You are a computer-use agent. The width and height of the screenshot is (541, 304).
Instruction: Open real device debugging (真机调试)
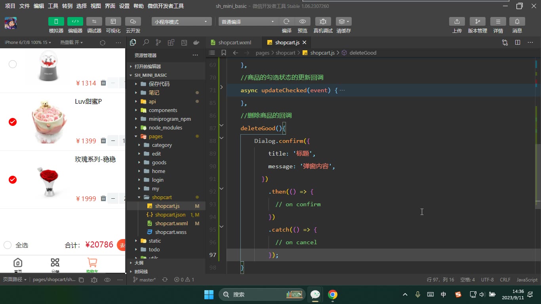323,21
